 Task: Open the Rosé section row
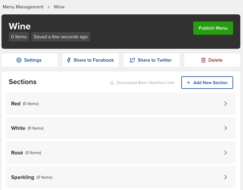coord(121,153)
